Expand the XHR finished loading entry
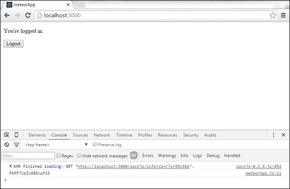This screenshot has height=189, width=290. pos(11,166)
